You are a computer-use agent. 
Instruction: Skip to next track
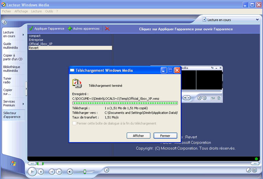[59, 171]
